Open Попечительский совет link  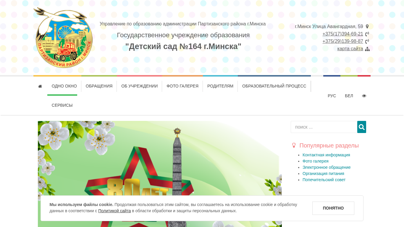[324, 180]
